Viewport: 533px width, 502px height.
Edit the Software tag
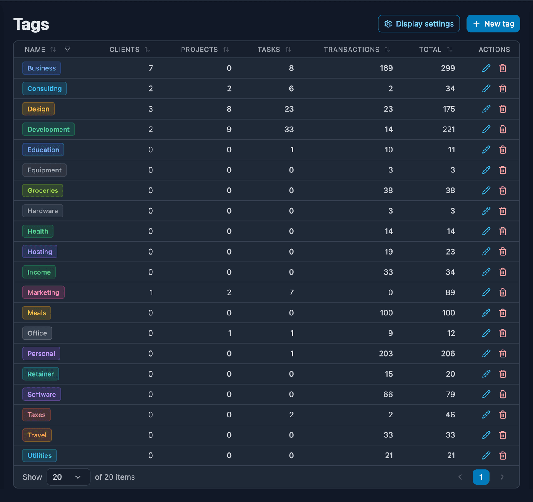(486, 395)
